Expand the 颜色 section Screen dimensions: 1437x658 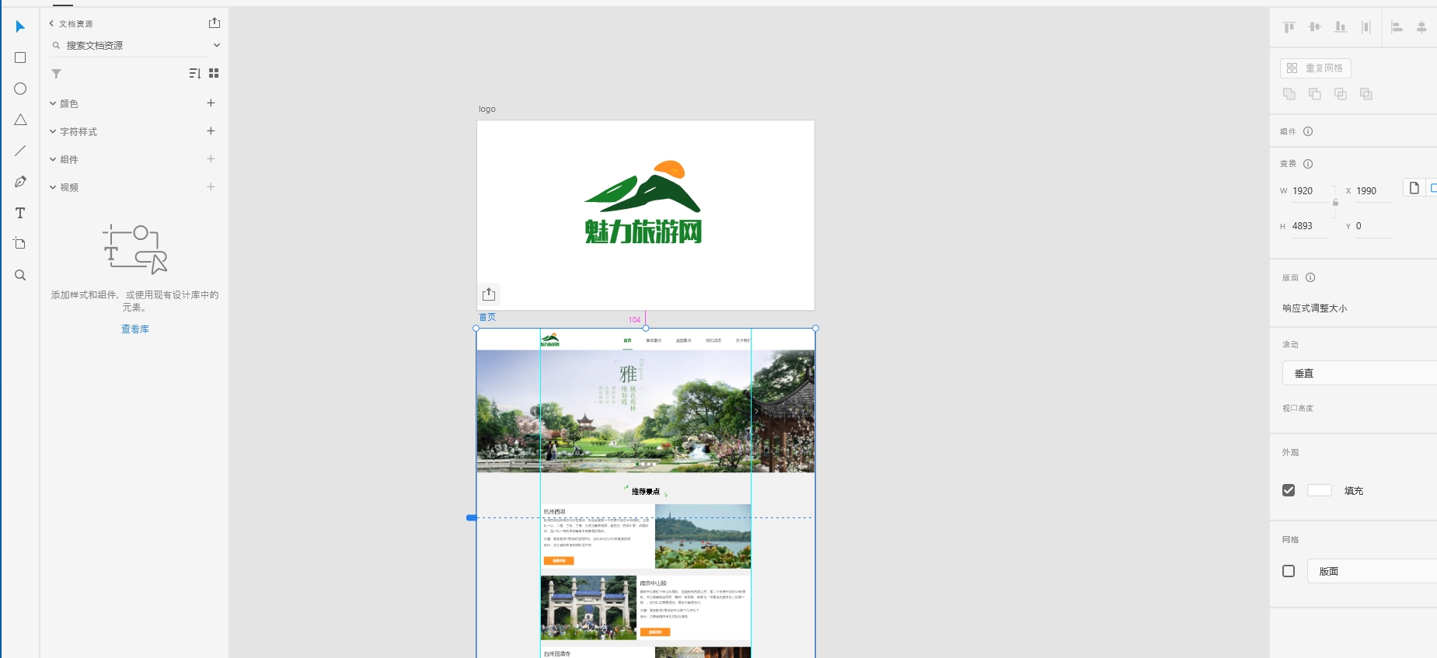point(53,103)
